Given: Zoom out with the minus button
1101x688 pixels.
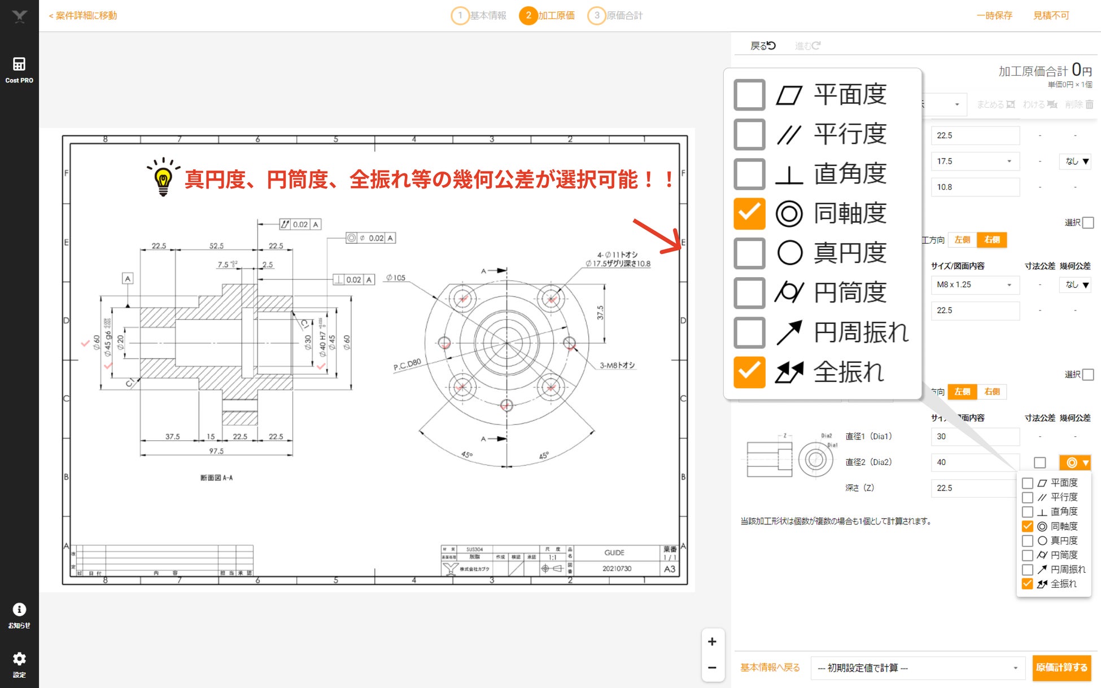Looking at the screenshot, I should [x=712, y=668].
